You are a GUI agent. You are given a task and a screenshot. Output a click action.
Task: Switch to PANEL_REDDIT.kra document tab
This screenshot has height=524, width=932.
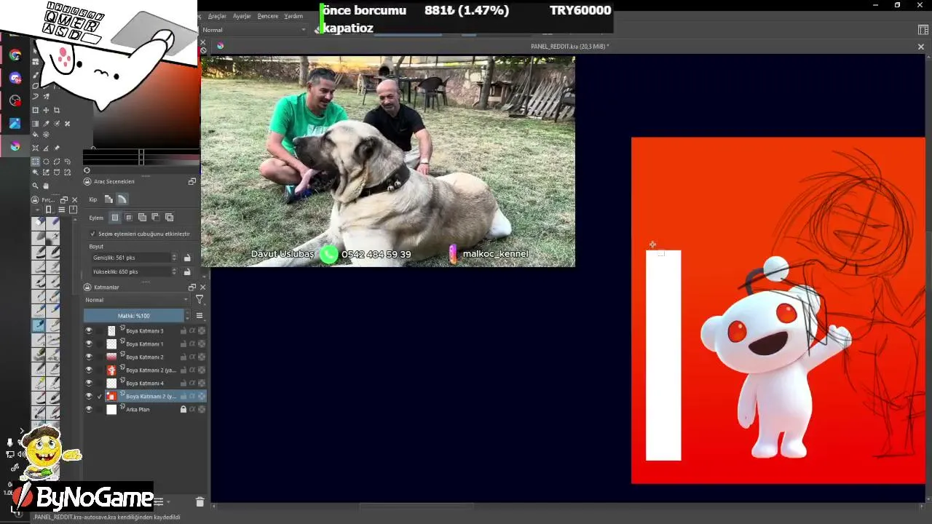(569, 47)
